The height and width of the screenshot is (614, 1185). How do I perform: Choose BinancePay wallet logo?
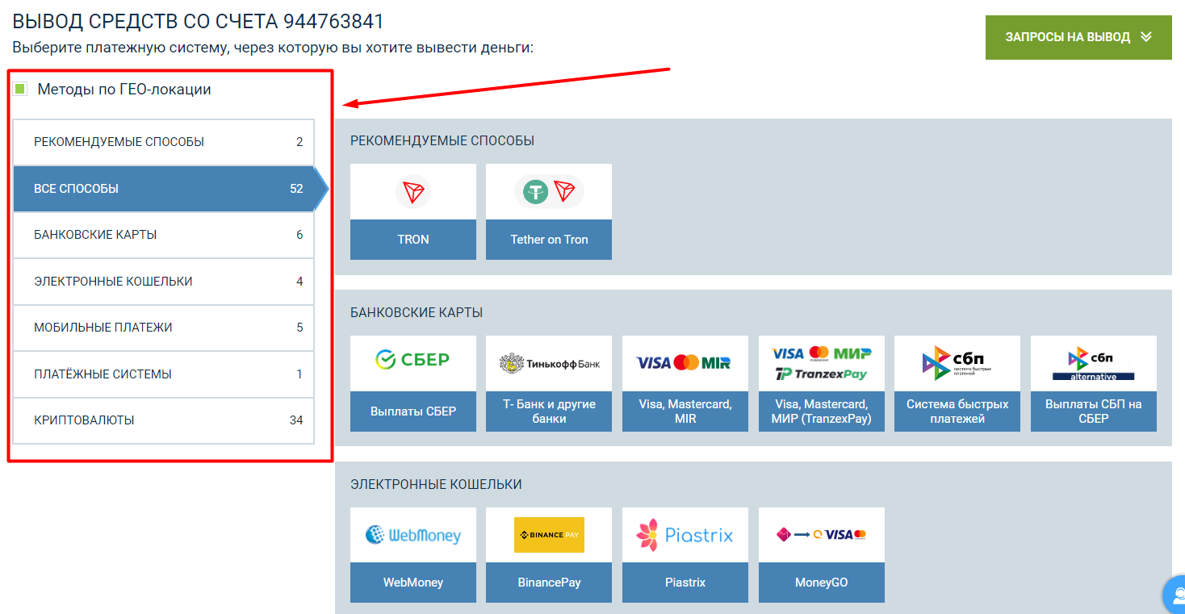pos(549,535)
